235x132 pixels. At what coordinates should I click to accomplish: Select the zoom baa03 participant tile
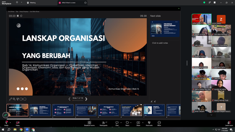pos(221,19)
